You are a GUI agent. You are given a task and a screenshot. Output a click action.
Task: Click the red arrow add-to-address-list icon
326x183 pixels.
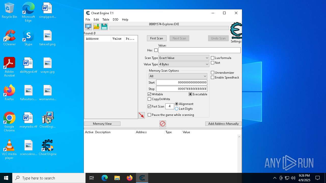[142, 115]
